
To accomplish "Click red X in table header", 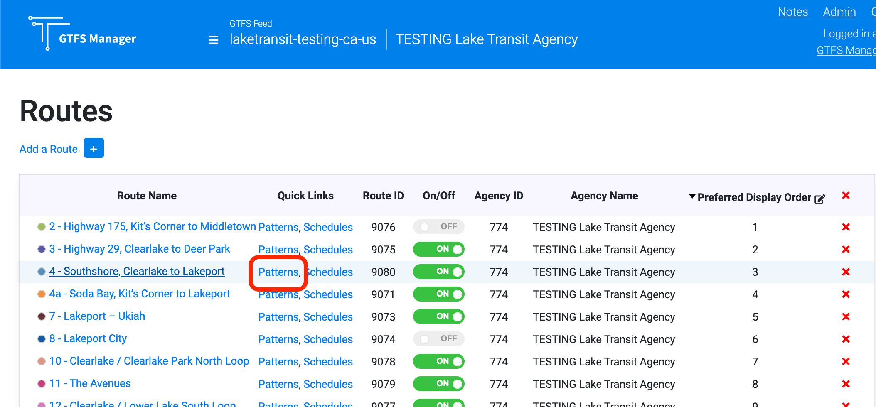I will coord(846,195).
